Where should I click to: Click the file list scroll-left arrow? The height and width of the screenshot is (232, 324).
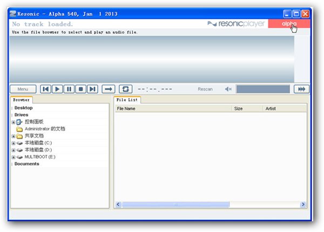click(118, 204)
